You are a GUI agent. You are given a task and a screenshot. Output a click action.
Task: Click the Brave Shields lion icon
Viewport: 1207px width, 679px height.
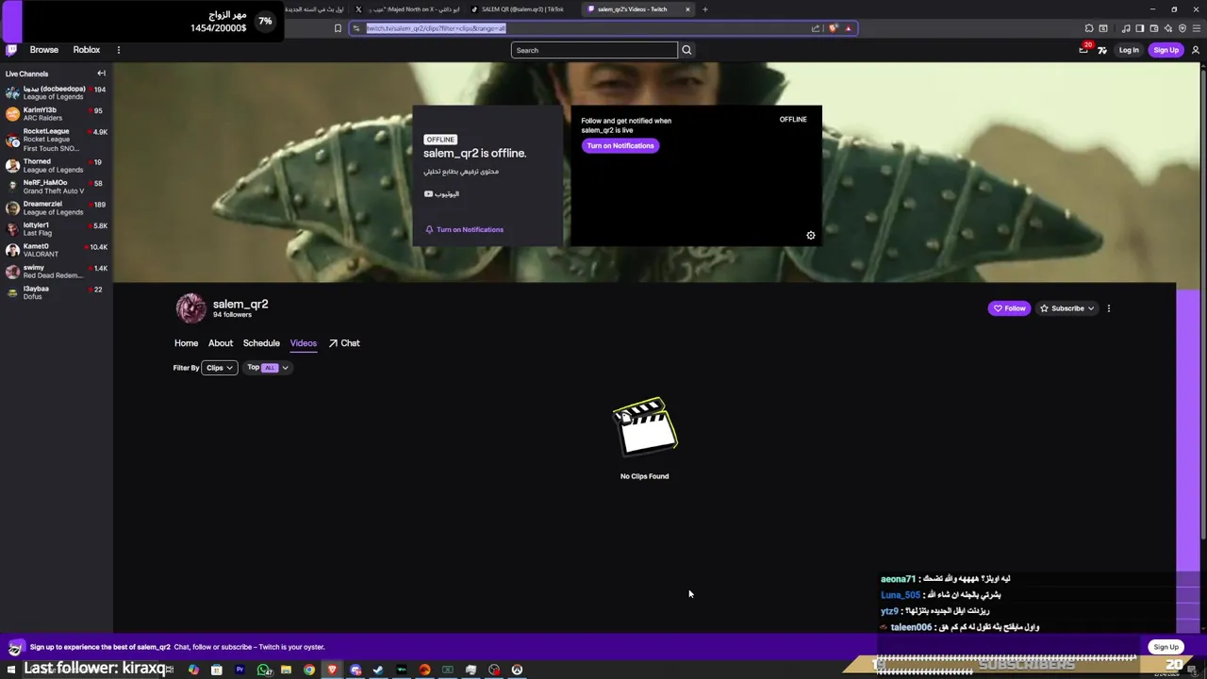click(x=833, y=28)
